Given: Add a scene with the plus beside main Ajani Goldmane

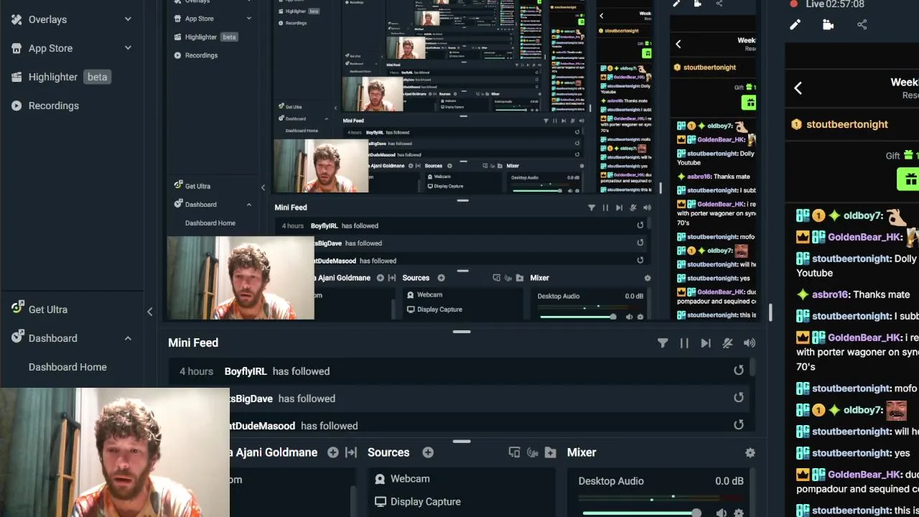Looking at the screenshot, I should tap(333, 452).
